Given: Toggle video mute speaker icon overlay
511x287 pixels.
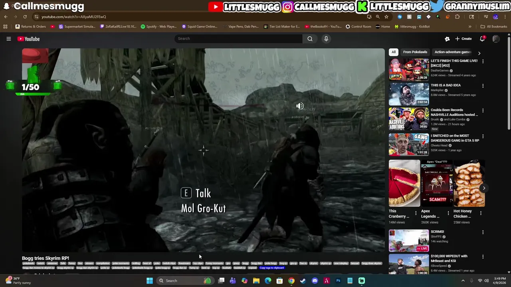Looking at the screenshot, I should 300,106.
